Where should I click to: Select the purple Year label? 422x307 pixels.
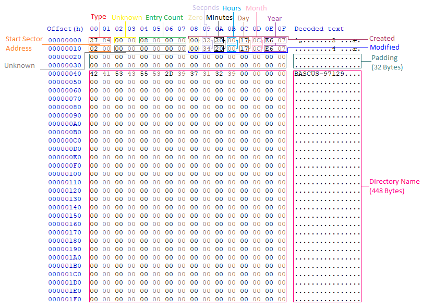274,19
